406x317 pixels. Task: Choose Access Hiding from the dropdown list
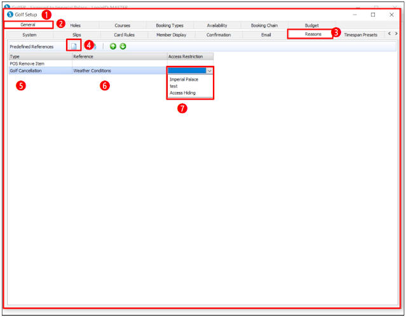click(182, 93)
